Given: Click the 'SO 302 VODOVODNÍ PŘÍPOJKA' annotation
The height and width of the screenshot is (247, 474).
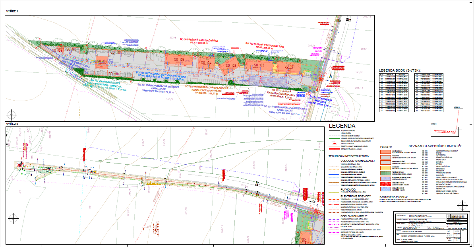Looking at the screenshot, I should 321,101.
